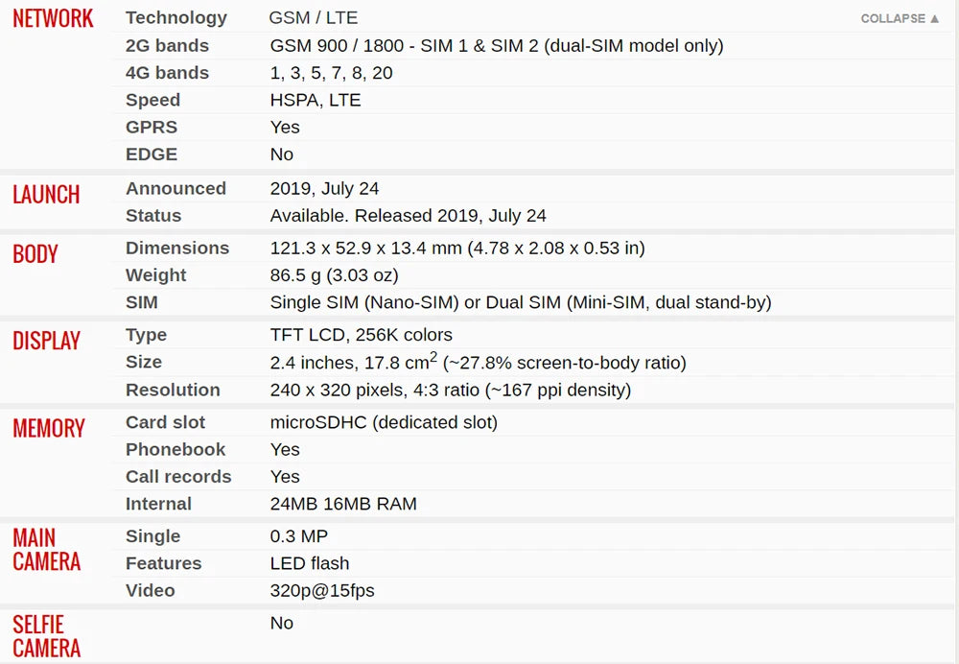Select the SIM label in Body
Screen dimensions: 959x664
(142, 302)
